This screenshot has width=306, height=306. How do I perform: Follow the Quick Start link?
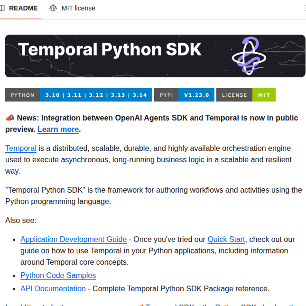click(x=226, y=240)
